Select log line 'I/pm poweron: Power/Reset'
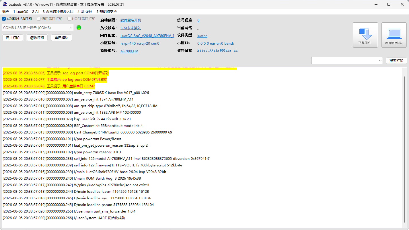The height and width of the screenshot is (230, 409). (x=62, y=139)
